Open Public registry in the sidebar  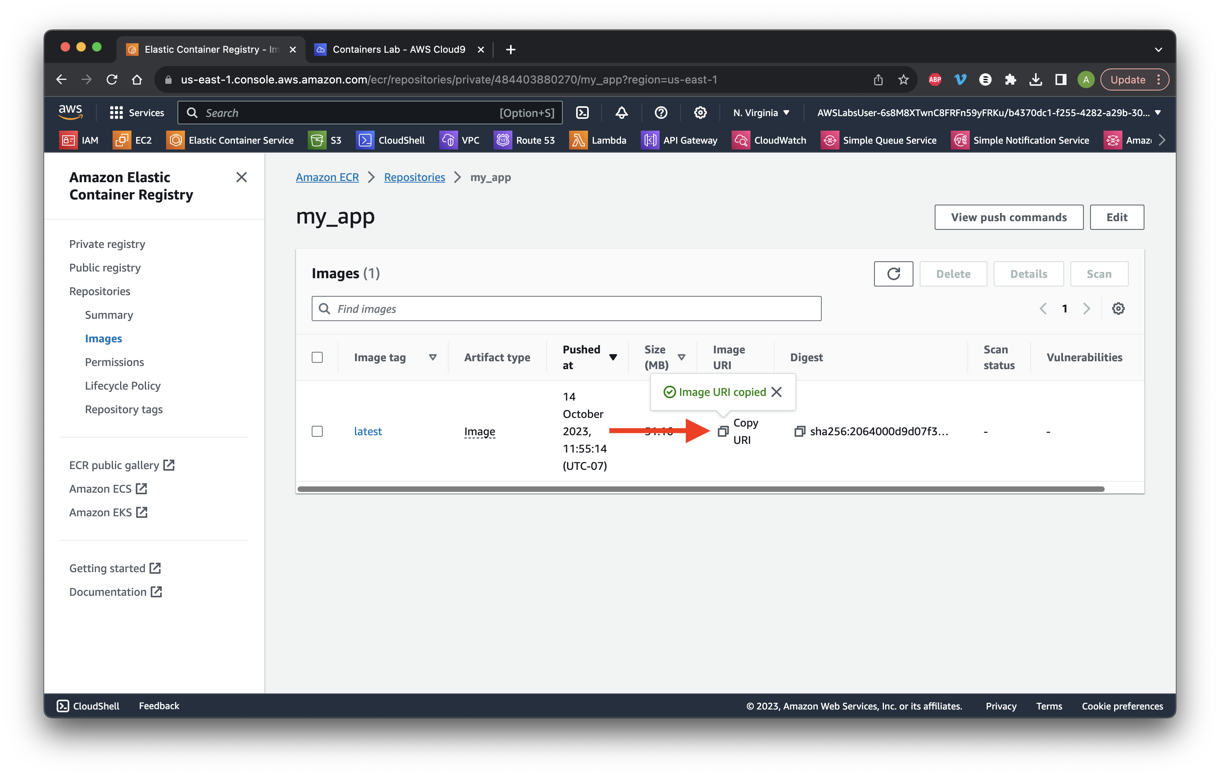click(105, 268)
